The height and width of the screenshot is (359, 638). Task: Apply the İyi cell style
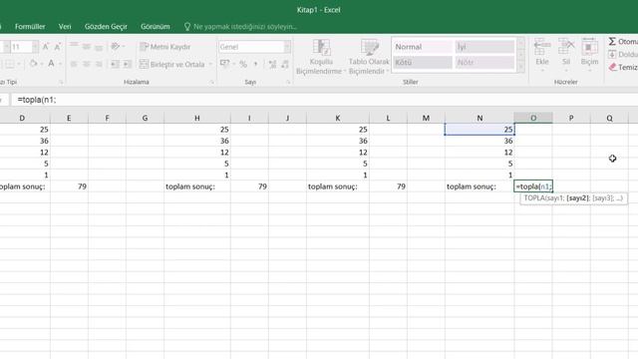click(x=484, y=47)
